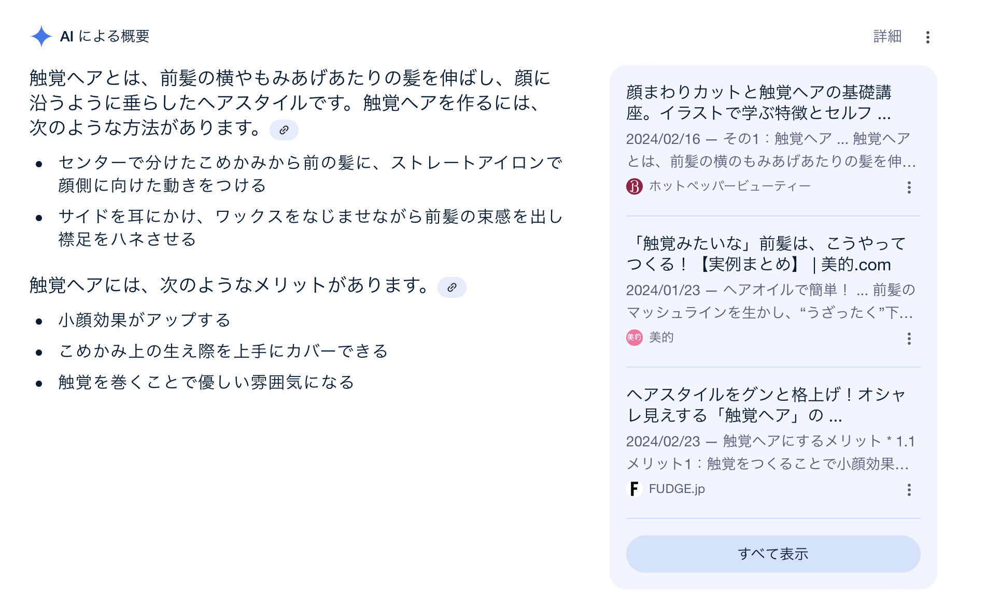
Task: Open three-dot options for ホットペッパービューティー card
Action: pos(909,187)
